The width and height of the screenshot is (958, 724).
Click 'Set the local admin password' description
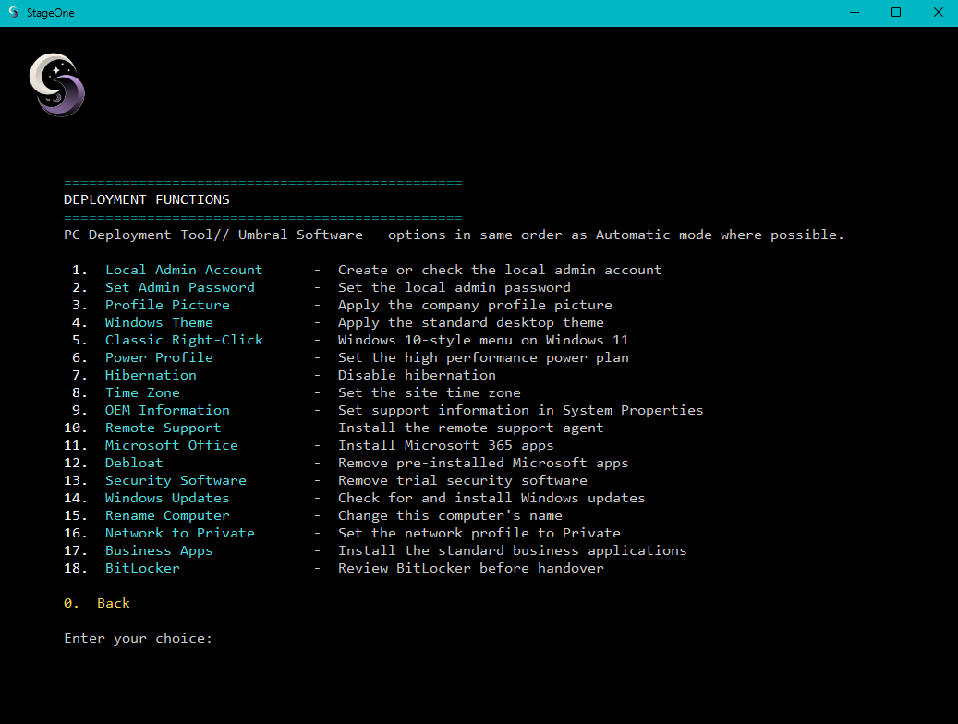pyautogui.click(x=455, y=288)
